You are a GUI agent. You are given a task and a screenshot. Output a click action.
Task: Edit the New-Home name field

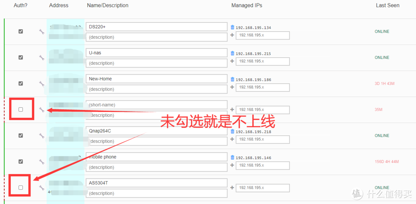(x=156, y=79)
